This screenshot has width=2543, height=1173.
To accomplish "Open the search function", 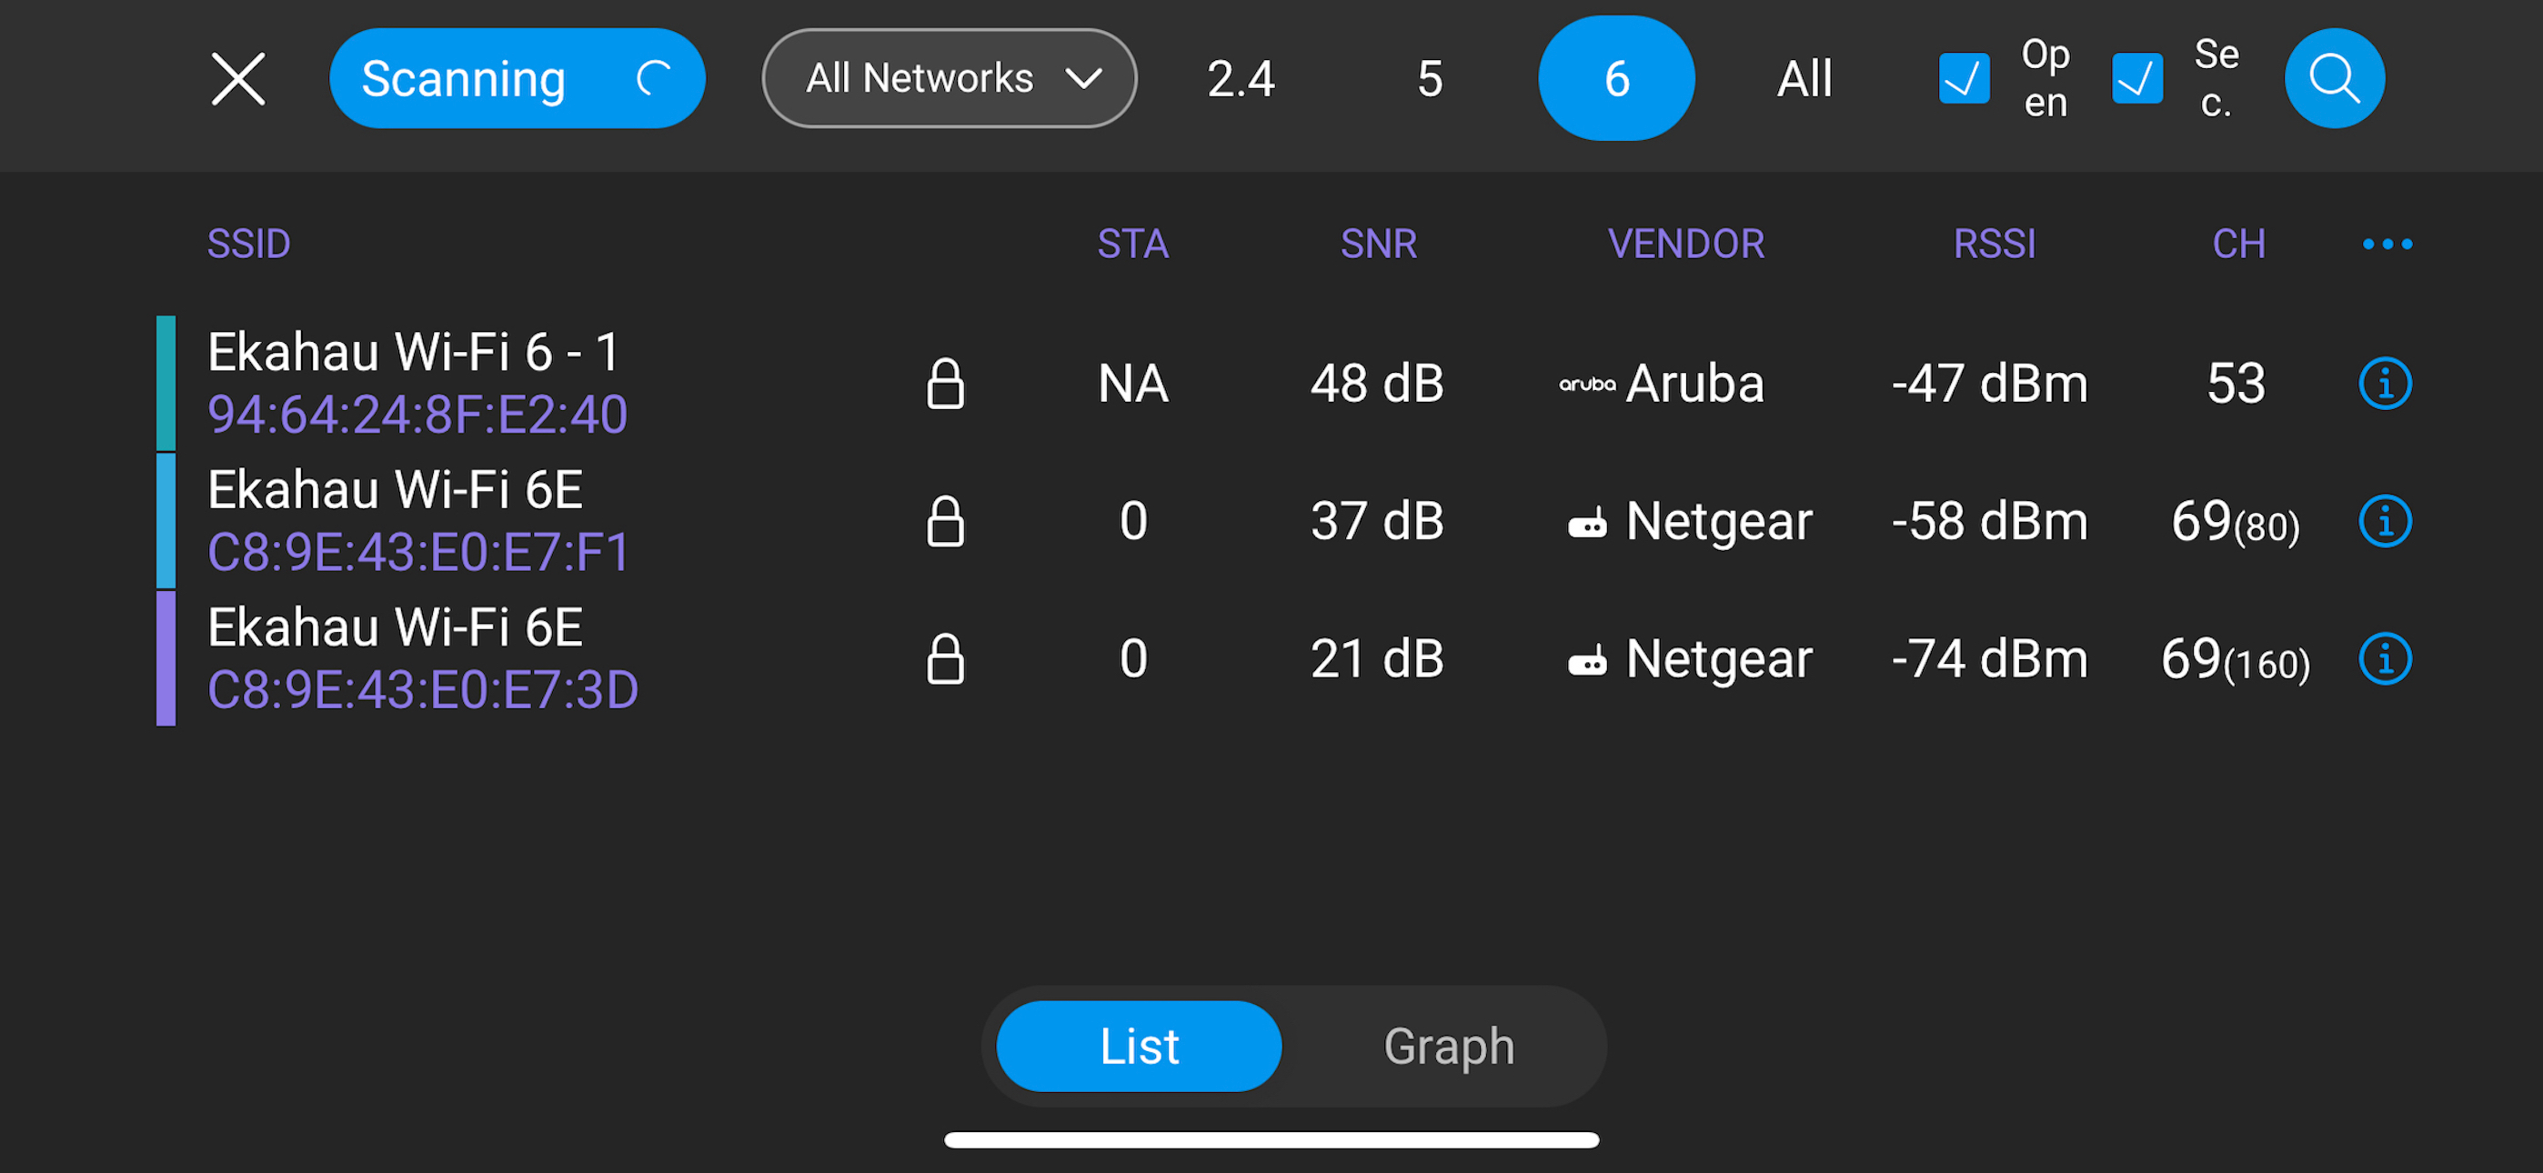I will point(2334,78).
